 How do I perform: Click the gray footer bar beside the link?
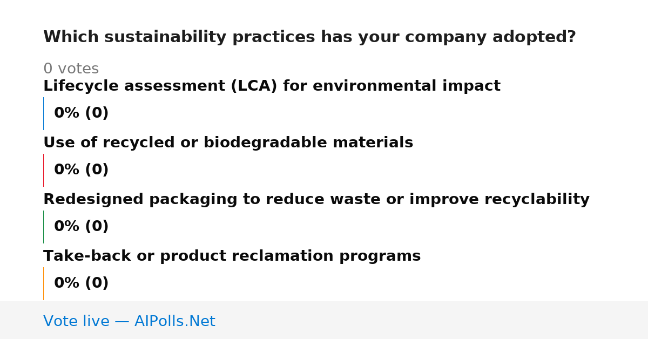(x=432, y=320)
